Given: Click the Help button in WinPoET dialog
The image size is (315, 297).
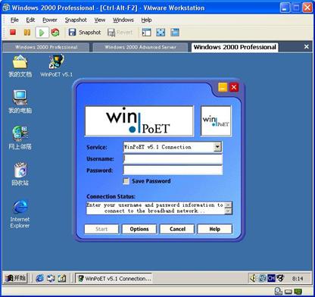Looking at the screenshot, I should tap(214, 229).
